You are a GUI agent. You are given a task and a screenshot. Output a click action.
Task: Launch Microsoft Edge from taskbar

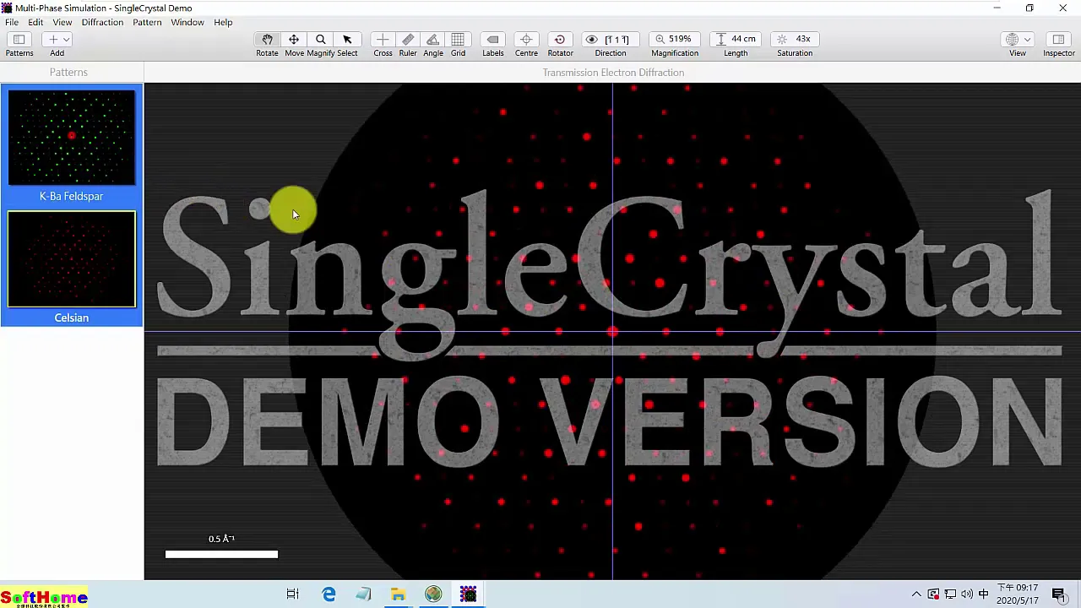[x=329, y=594]
